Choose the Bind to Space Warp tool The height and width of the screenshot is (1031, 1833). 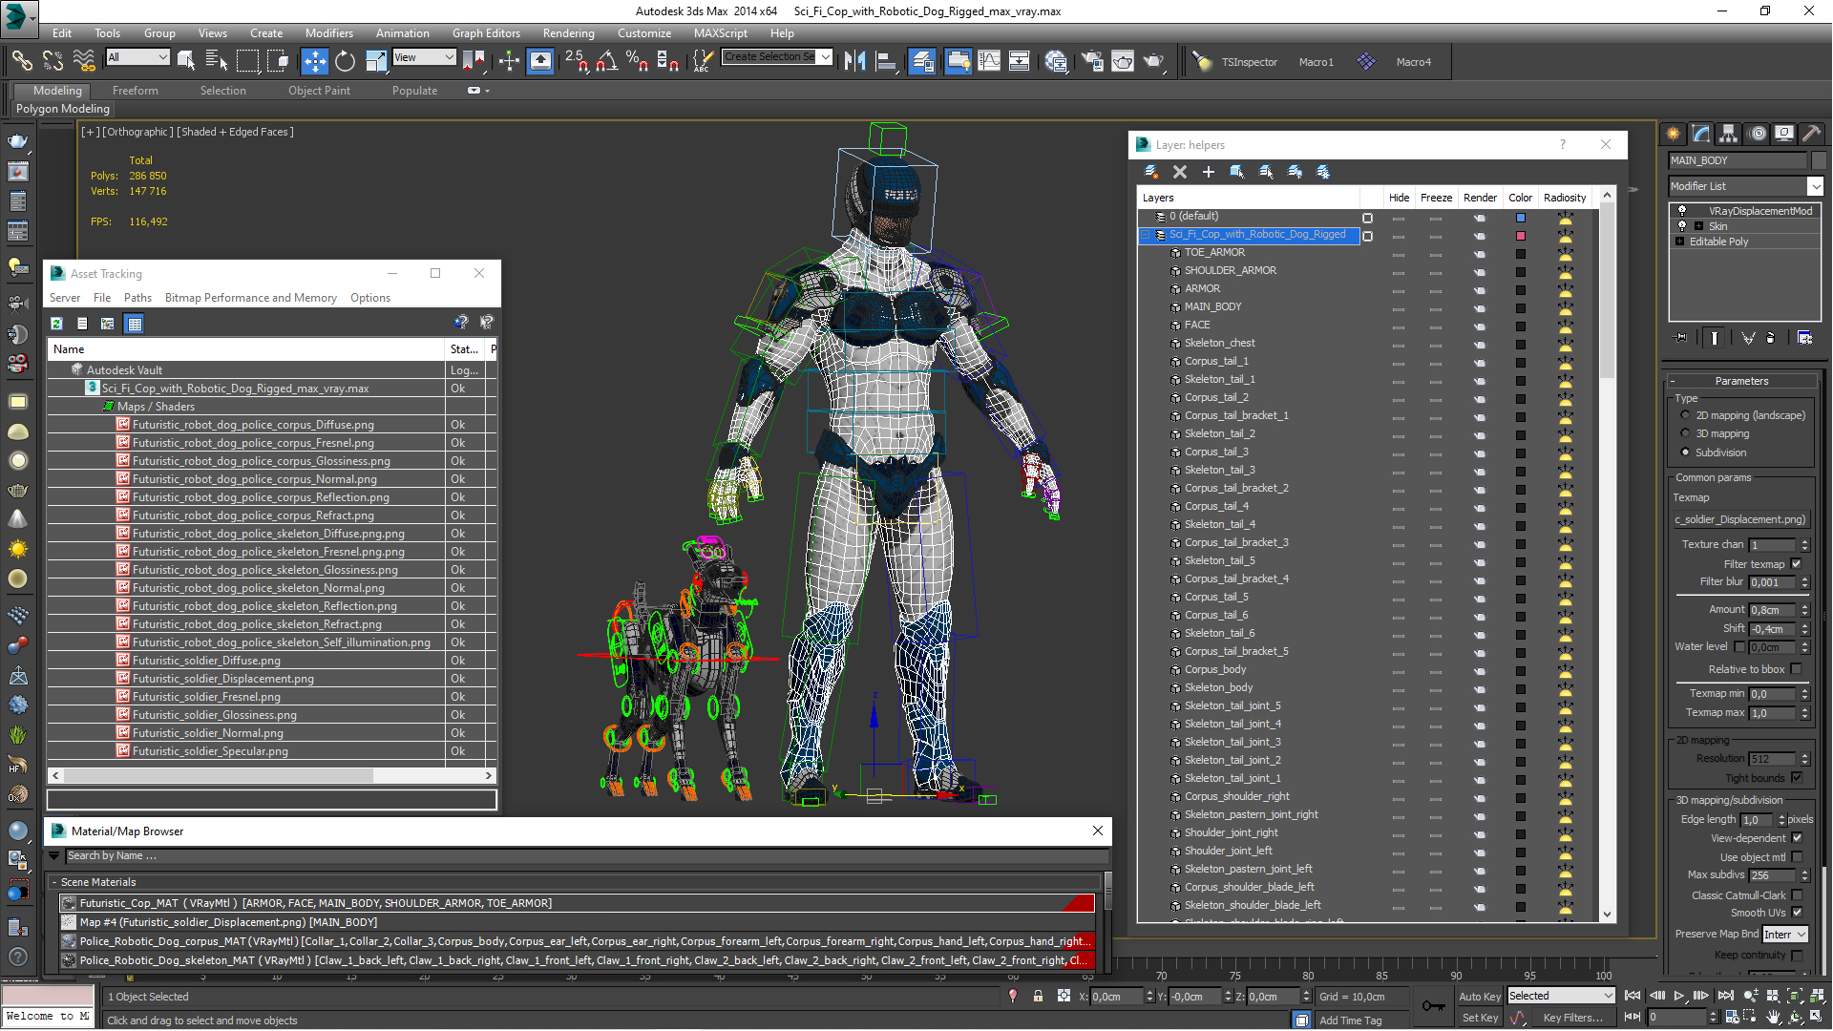(84, 61)
